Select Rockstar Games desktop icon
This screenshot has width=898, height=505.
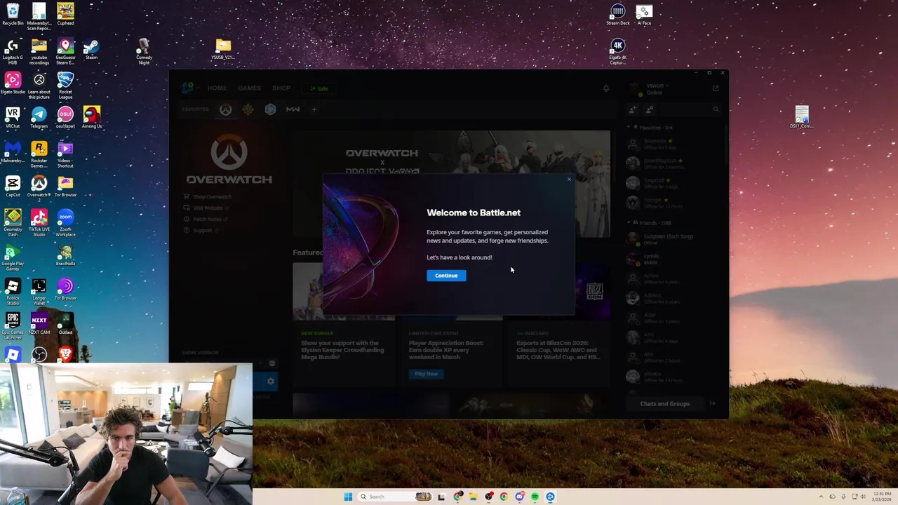[39, 155]
